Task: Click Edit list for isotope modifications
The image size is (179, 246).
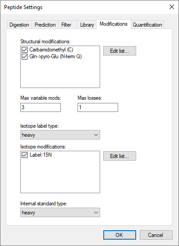Action: tap(119, 156)
